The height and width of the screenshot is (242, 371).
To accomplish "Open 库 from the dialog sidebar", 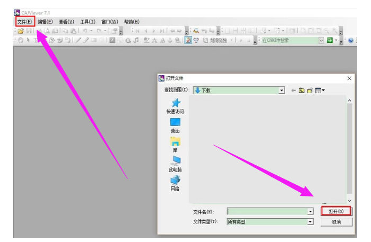I will point(175,145).
